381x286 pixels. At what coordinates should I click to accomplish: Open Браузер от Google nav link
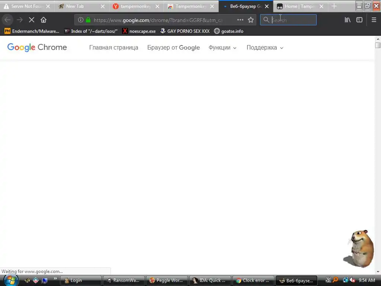[x=173, y=48]
